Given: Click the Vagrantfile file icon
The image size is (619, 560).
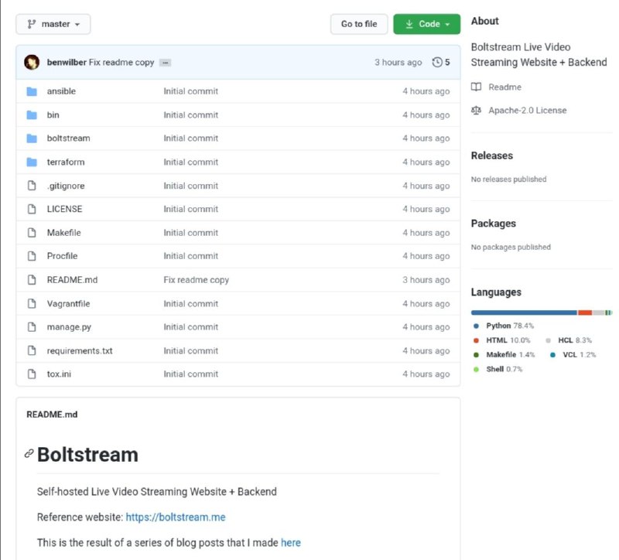Looking at the screenshot, I should pyautogui.click(x=32, y=303).
